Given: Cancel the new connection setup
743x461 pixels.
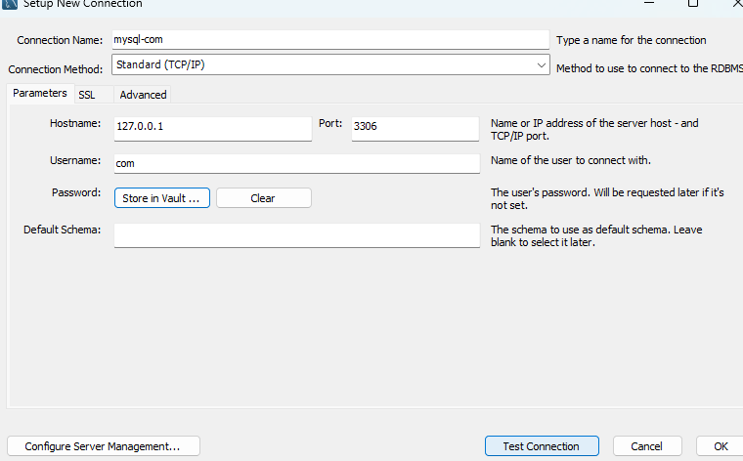Looking at the screenshot, I should 647,445.
